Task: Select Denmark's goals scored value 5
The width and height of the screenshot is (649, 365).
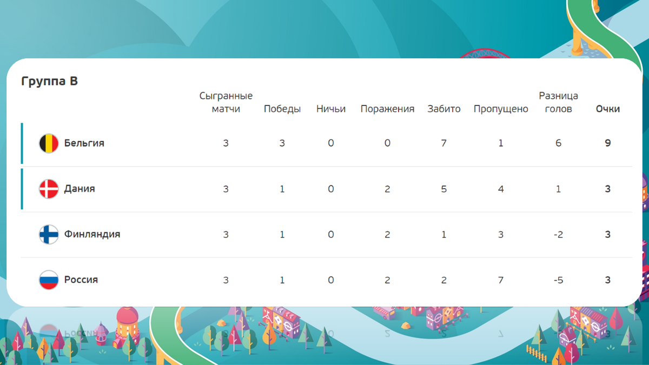Action: [444, 189]
